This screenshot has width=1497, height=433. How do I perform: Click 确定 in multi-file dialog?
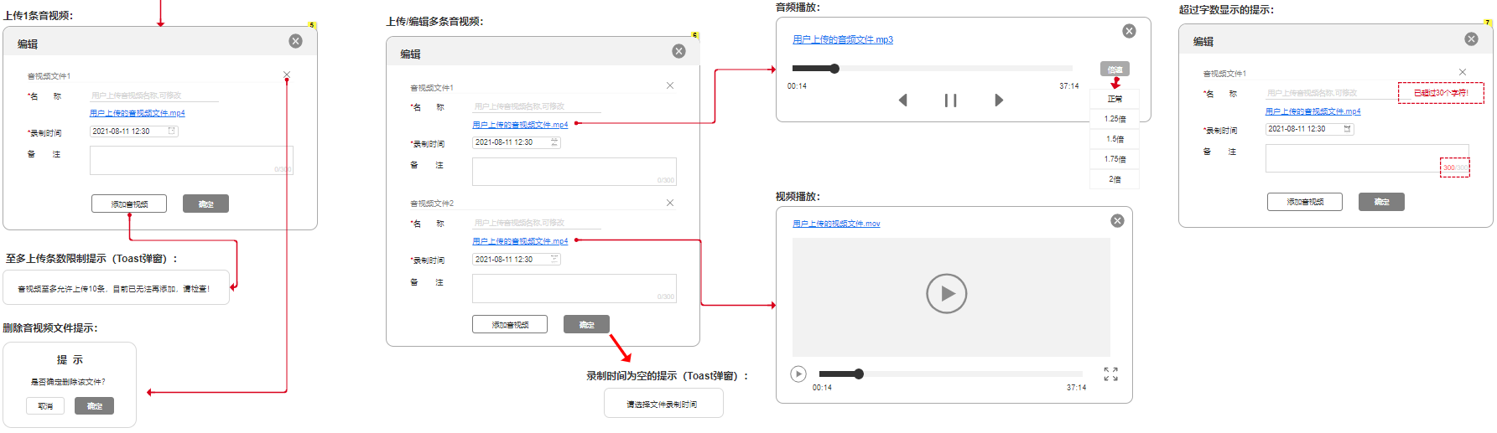tap(586, 324)
